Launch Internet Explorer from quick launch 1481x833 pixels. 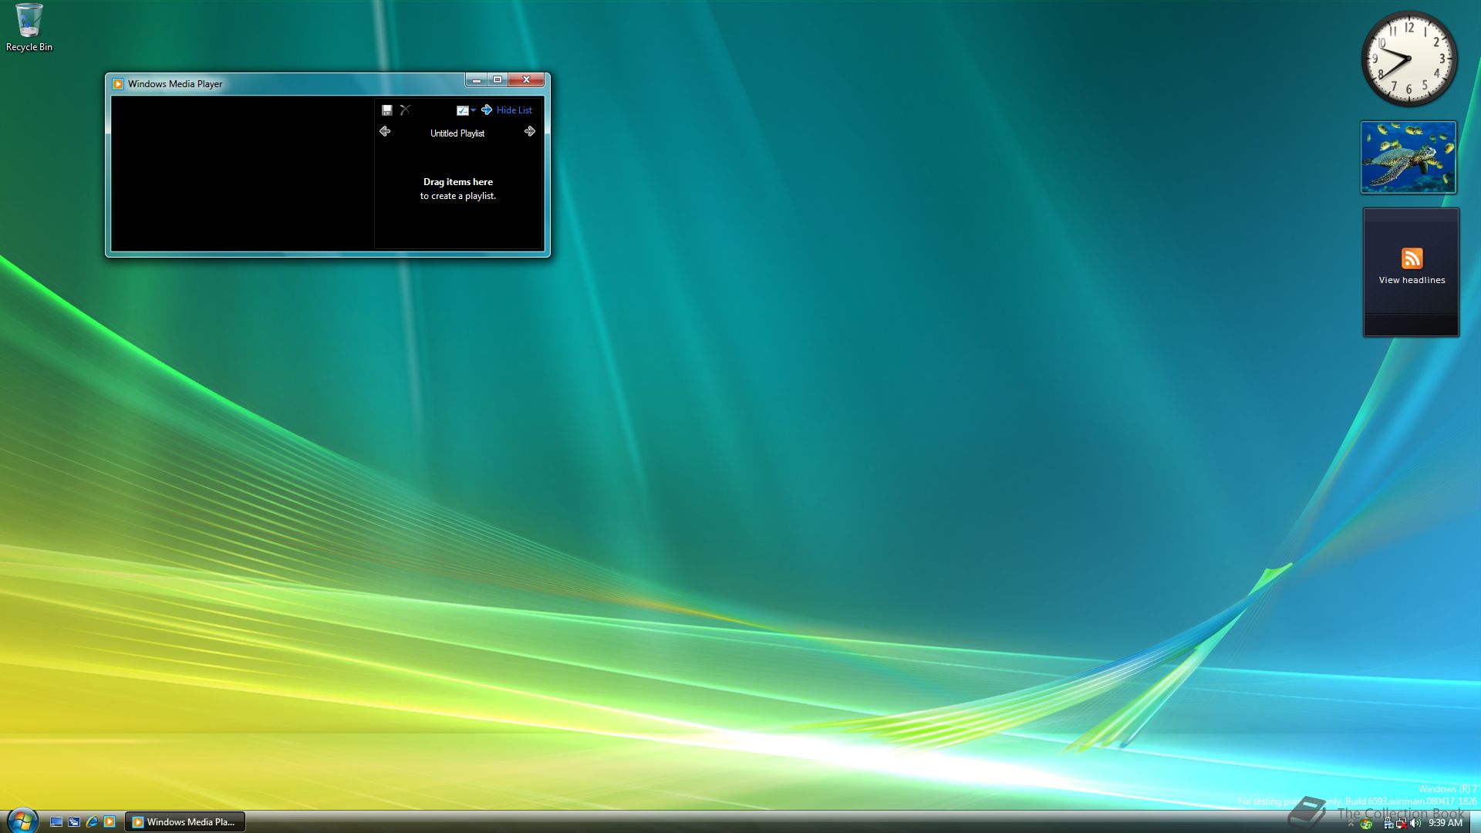pyautogui.click(x=92, y=822)
